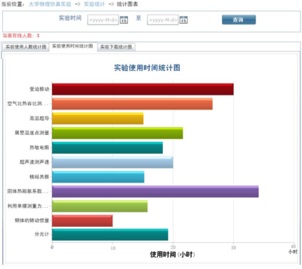Click the 使用时间(小时) axis title
The height and width of the screenshot is (269, 302).
[x=172, y=254]
